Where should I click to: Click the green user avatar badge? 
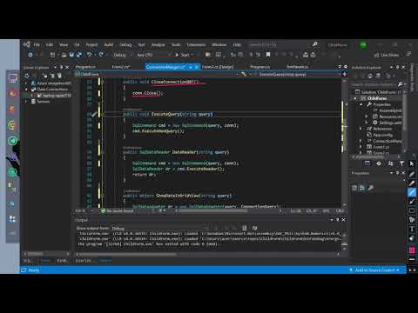point(363,44)
